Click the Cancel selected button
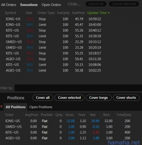 click(x=124, y=4)
